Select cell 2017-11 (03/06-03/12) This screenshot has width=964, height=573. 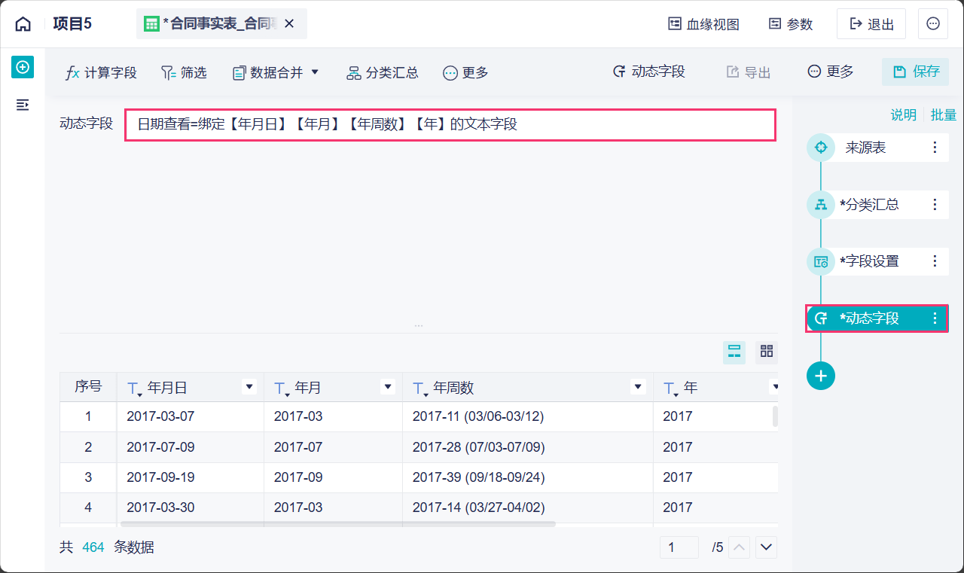pos(528,416)
